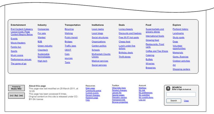Open Recent changes in Resources
Viewport: 214px width, 114px height.
coord(93,95)
